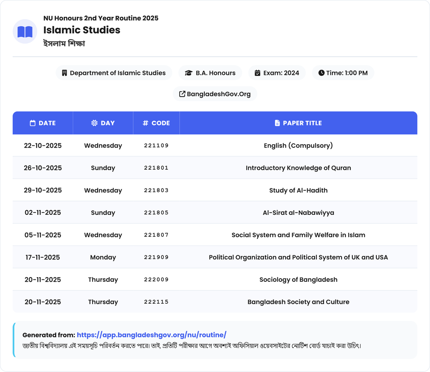Screen dimensions: 430x372
Task: Click Al-Sirat al-Nabawiyya paper title
Action: click(x=298, y=213)
